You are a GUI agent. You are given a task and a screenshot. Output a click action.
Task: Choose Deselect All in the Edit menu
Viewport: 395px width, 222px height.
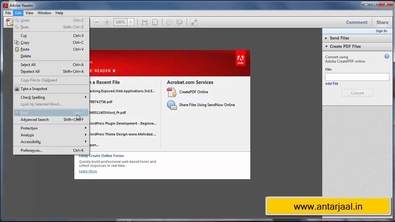(51, 72)
